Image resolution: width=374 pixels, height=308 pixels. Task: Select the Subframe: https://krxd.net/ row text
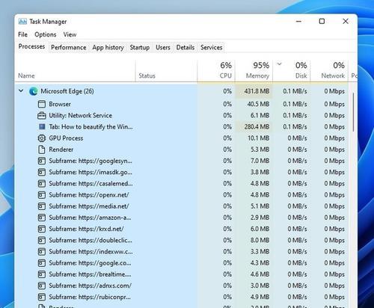click(x=86, y=229)
